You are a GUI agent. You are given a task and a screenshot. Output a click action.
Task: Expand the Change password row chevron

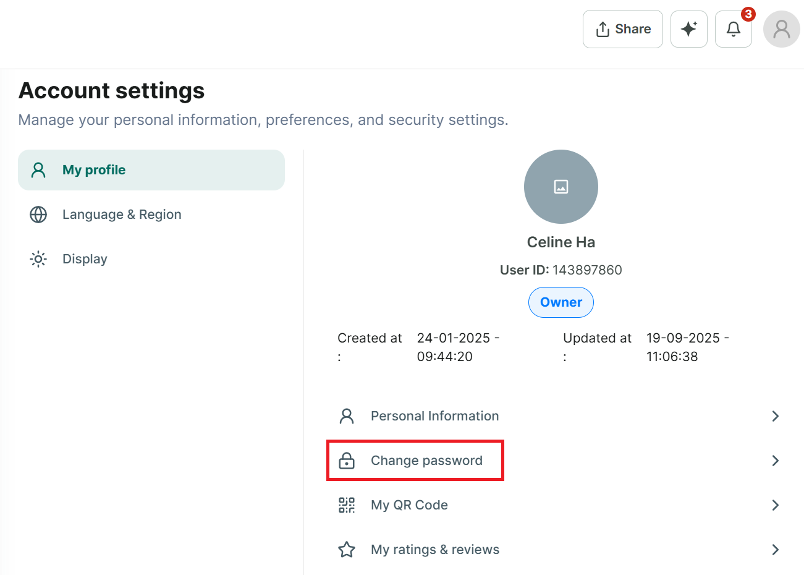[776, 461]
